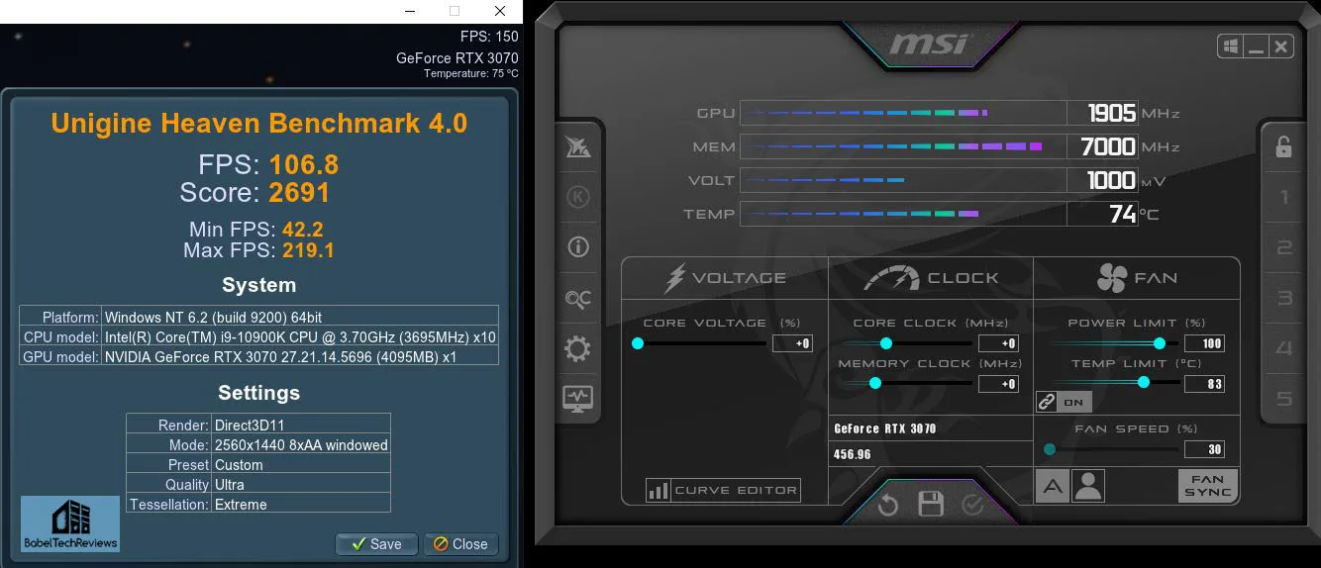Open Afterburner settings gear icon
This screenshot has width=1321, height=568.
(x=577, y=348)
